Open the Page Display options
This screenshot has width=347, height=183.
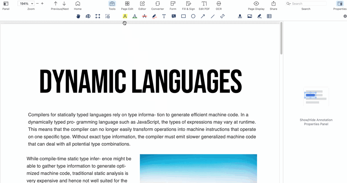click(x=256, y=5)
